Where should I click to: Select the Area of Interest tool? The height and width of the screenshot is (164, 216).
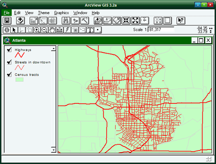pos(75,30)
